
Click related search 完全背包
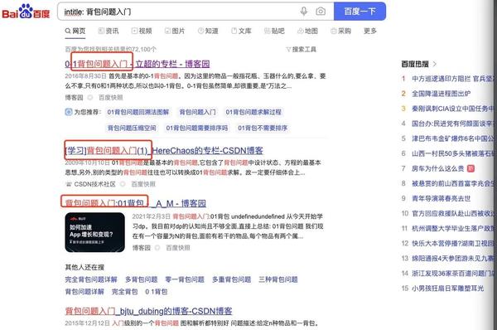[124, 292]
